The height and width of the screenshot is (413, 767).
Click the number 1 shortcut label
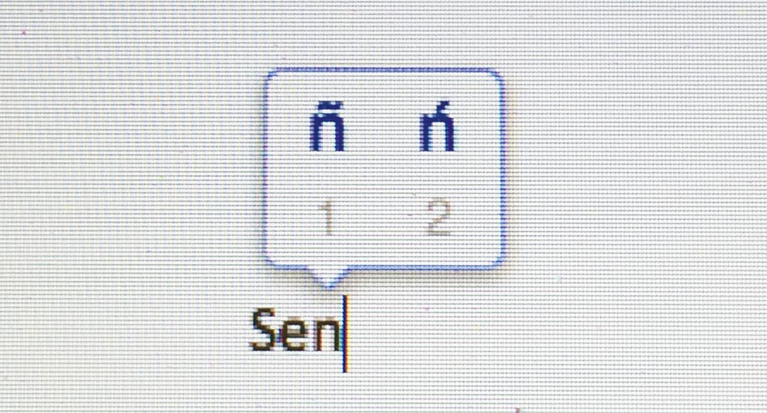tap(329, 219)
